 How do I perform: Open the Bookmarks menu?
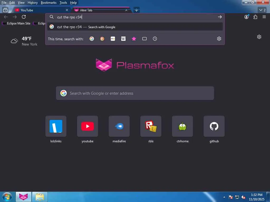(49, 3)
